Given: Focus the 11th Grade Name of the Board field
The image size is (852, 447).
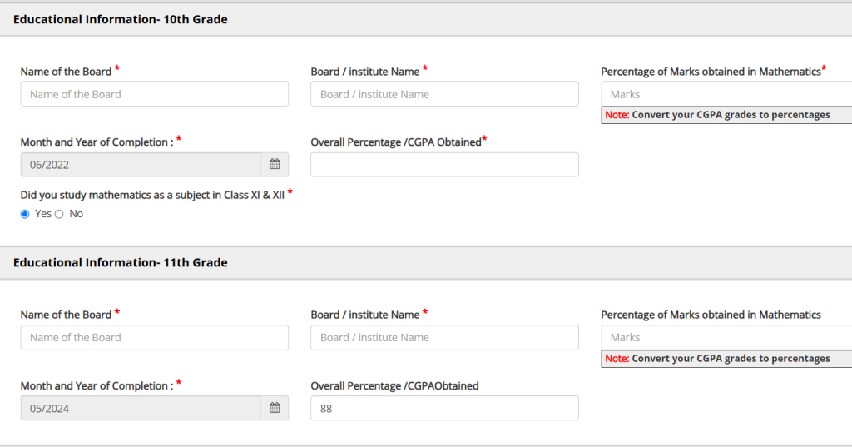Looking at the screenshot, I should (154, 337).
